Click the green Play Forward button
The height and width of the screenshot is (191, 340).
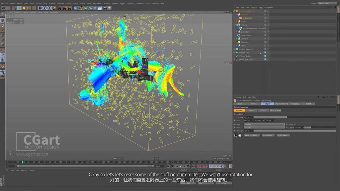tap(180, 166)
